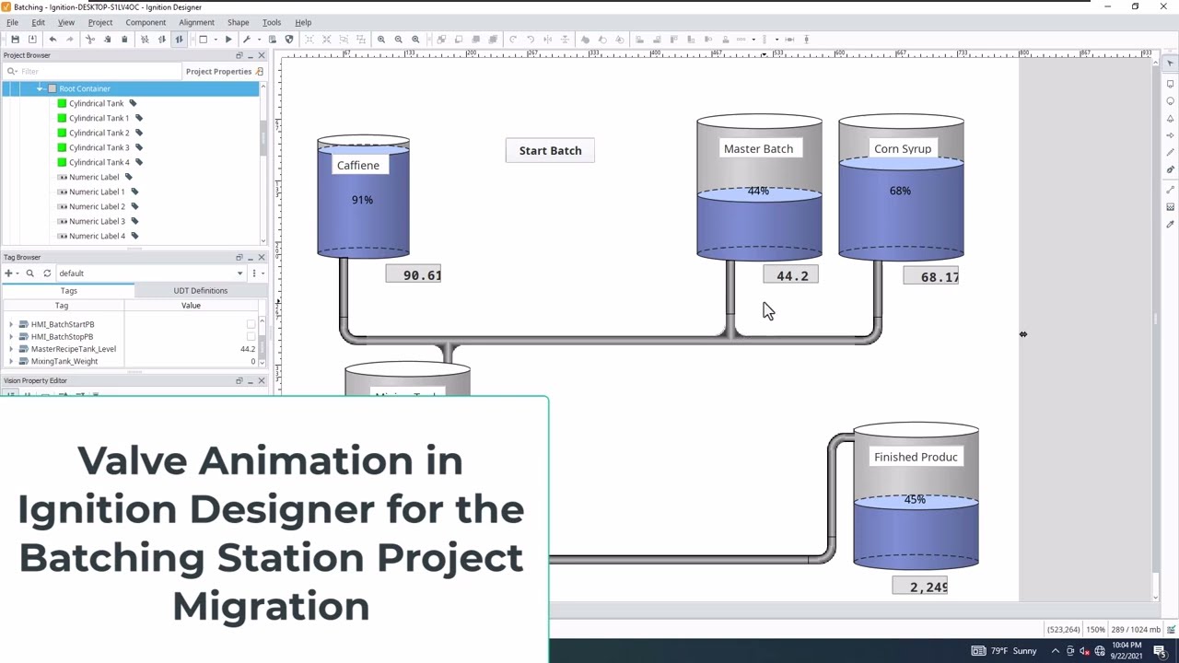Expand the HMI_BatchStopPB tag
The image size is (1179, 663).
point(11,336)
